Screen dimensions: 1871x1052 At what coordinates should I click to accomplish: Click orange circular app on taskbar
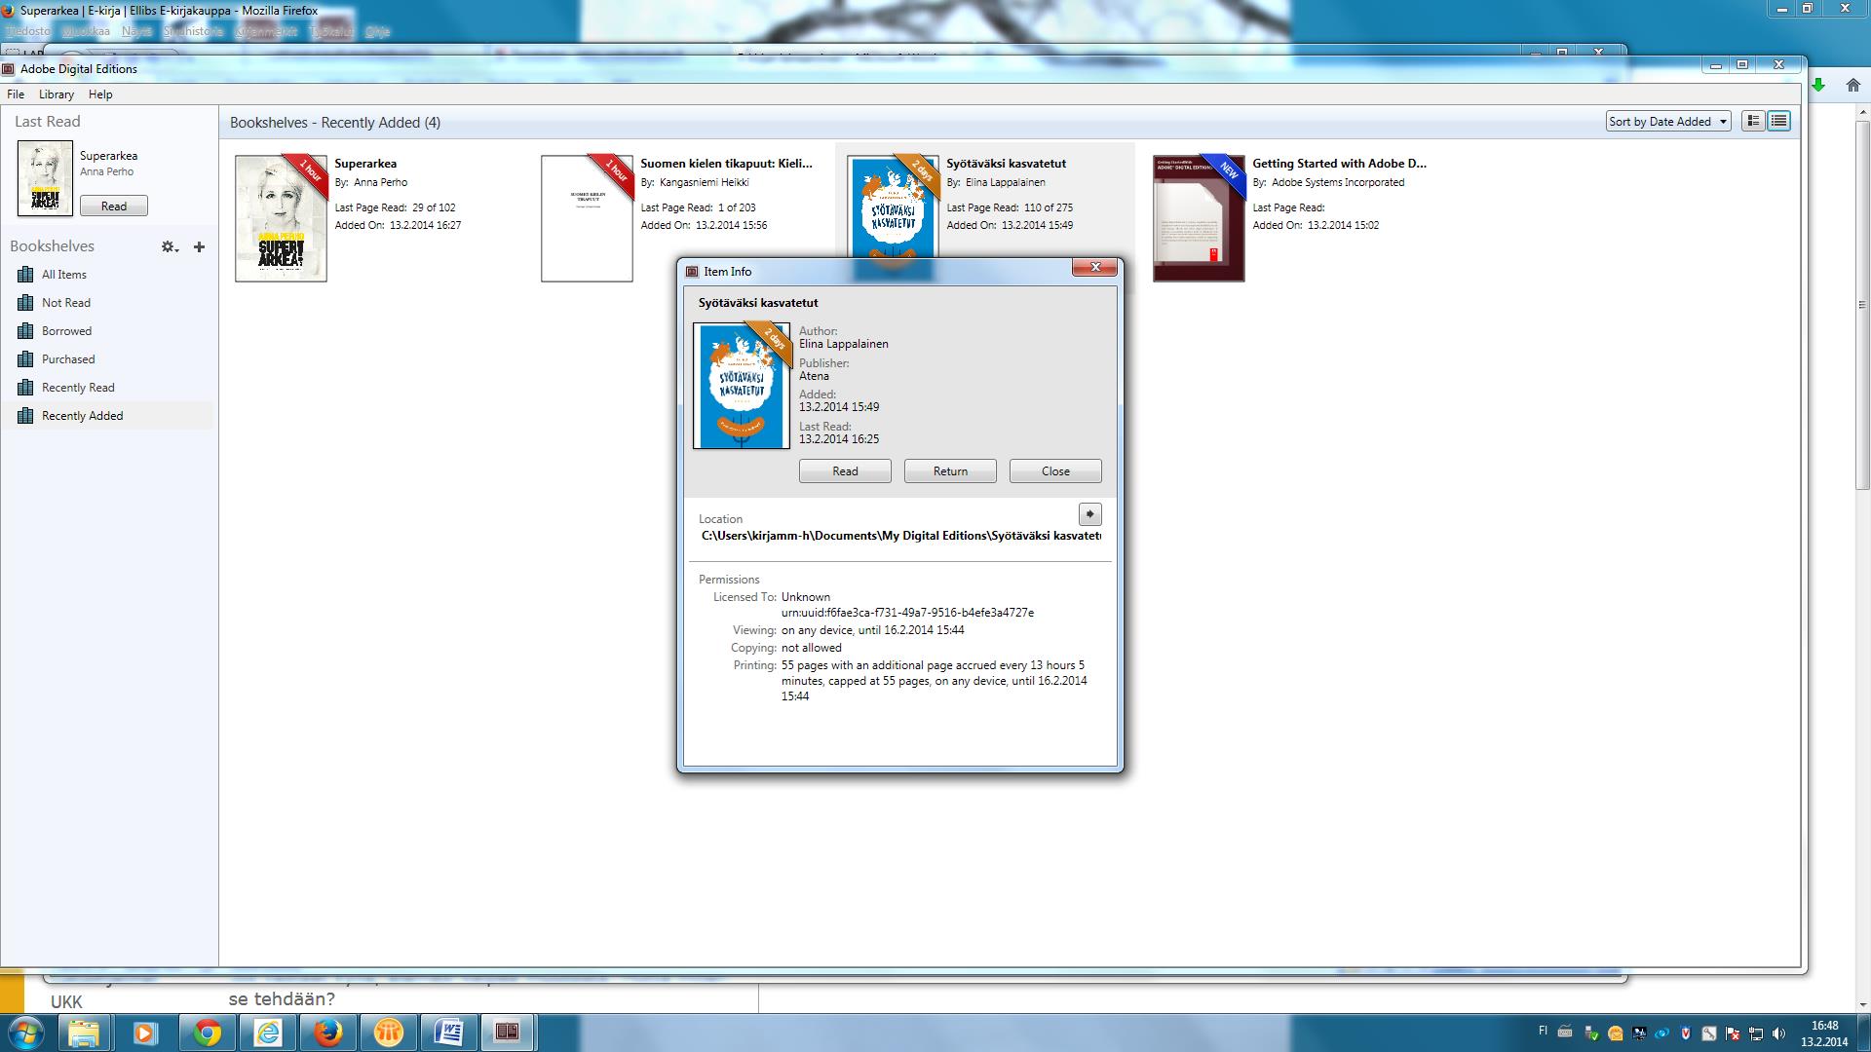click(388, 1033)
